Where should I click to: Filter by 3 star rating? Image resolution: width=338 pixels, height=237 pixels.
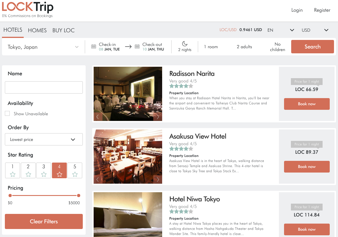pos(44,170)
